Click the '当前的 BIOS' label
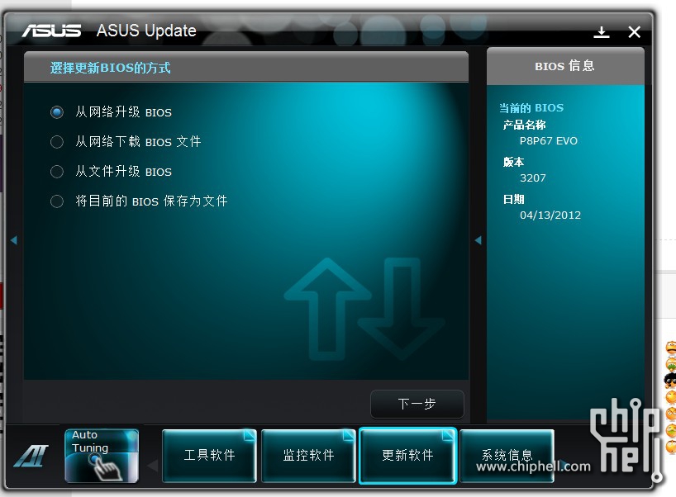Image resolution: width=676 pixels, height=497 pixels. click(531, 107)
